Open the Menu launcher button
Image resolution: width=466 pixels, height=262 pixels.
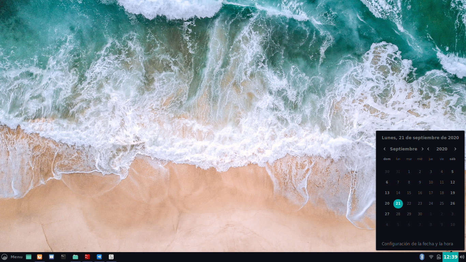point(12,257)
